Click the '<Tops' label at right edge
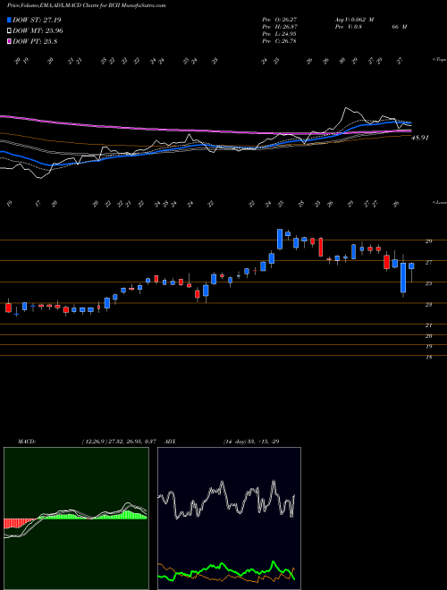The image size is (447, 590). 439,60
